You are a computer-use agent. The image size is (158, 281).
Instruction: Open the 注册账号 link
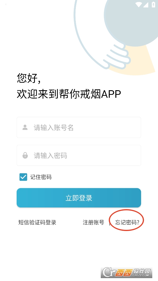pos(93,222)
